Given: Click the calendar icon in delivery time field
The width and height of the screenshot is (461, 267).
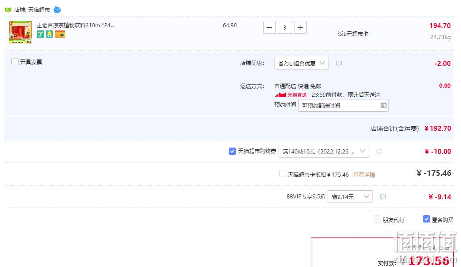Looking at the screenshot, I should tap(383, 105).
